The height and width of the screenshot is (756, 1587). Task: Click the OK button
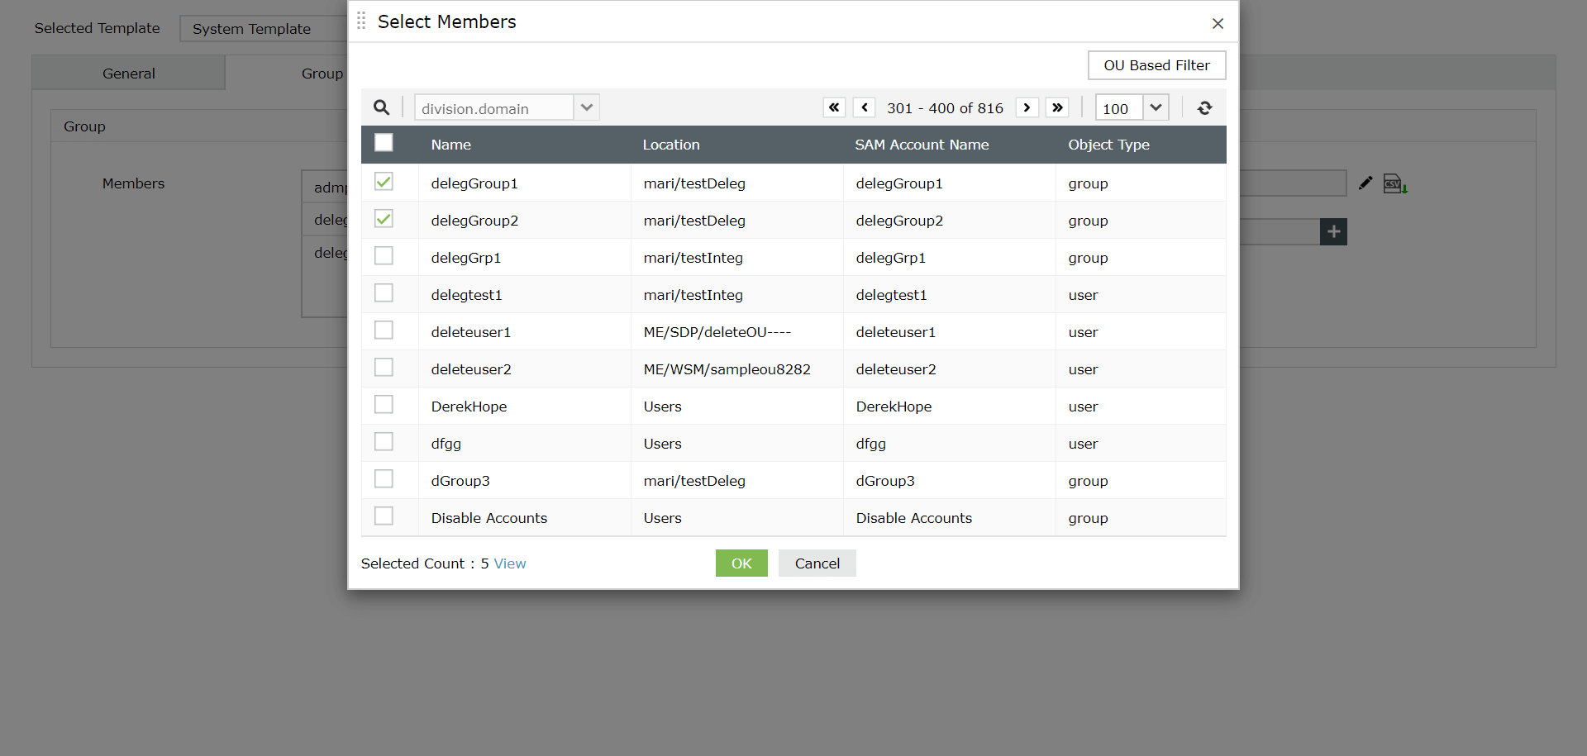click(741, 563)
